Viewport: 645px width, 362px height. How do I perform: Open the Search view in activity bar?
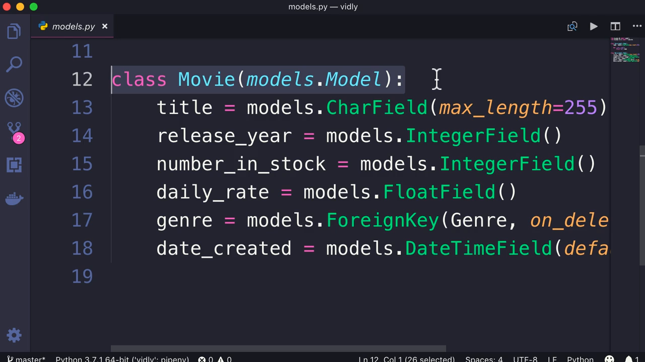click(14, 64)
